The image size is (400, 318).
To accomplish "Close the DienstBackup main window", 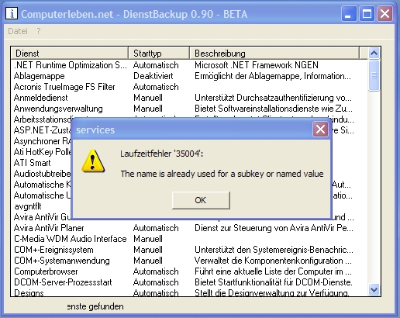I will tap(384, 13).
